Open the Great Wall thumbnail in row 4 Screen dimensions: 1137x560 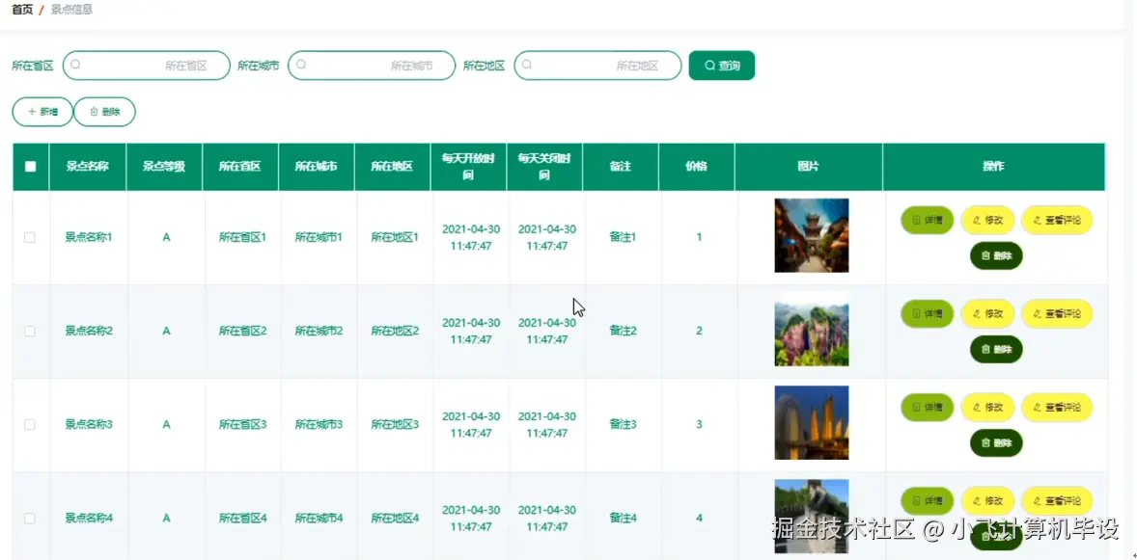coord(812,516)
